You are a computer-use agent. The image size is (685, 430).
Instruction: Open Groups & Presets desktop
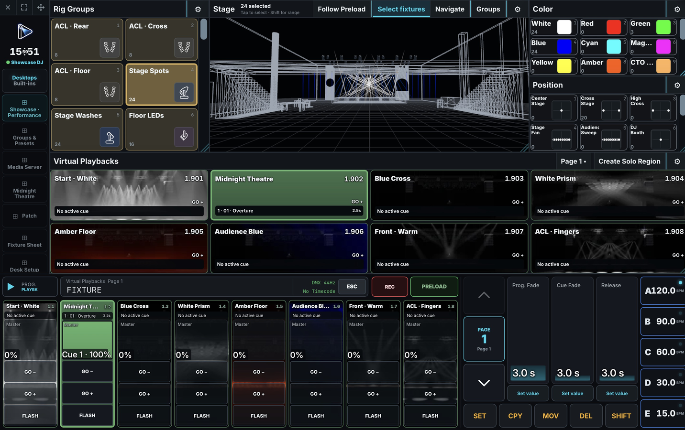click(24, 137)
